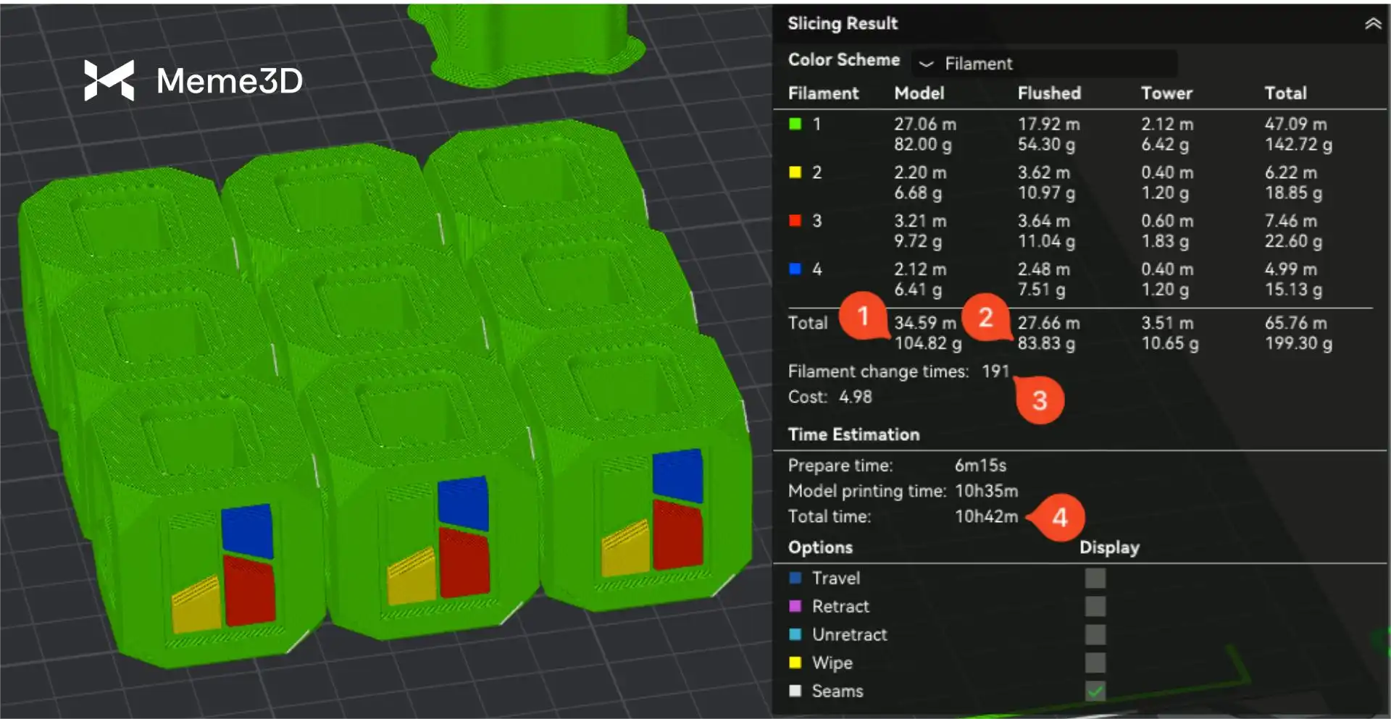The width and height of the screenshot is (1391, 719).
Task: Uncheck the Seams display checkbox
Action: 1095,691
